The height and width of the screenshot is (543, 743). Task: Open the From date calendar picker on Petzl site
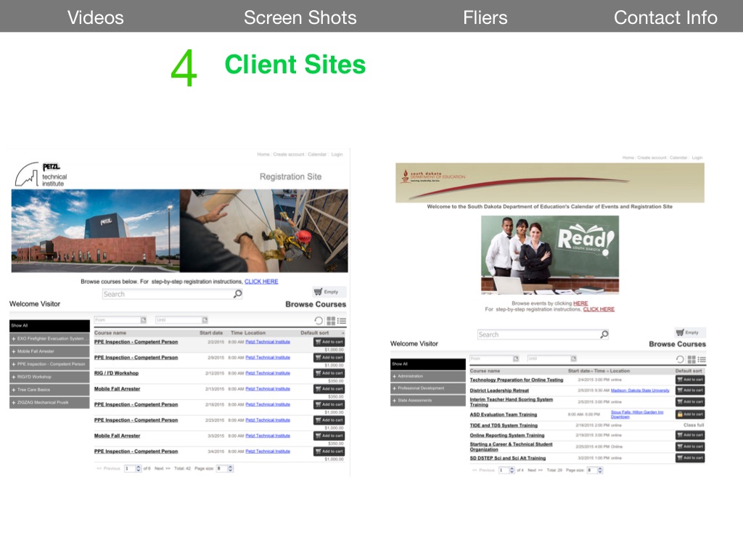tap(143, 320)
